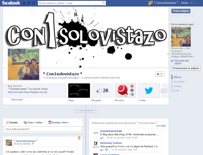The height and width of the screenshot is (155, 203).
Task: Open notifications globe icon
Action: (34, 3)
